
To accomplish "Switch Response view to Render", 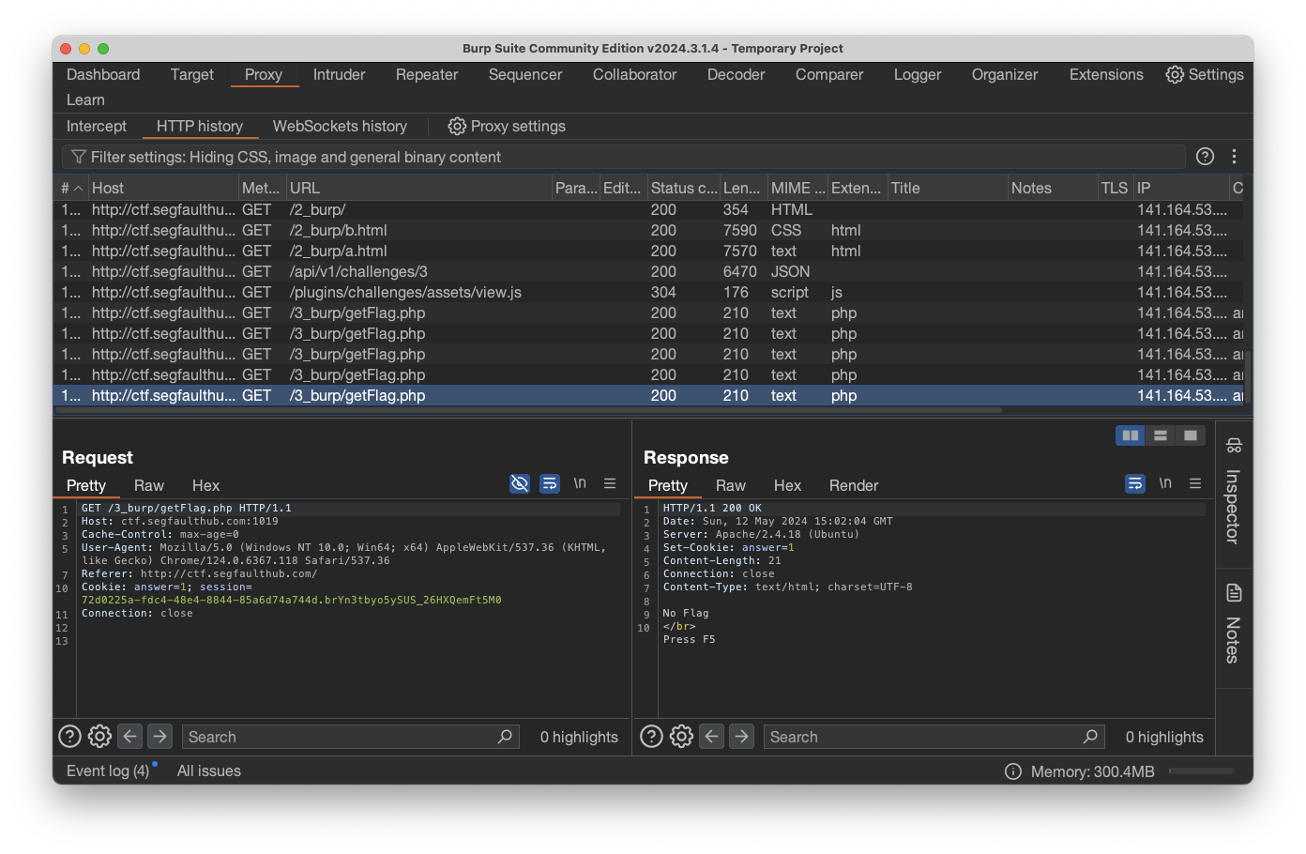I will pos(854,485).
